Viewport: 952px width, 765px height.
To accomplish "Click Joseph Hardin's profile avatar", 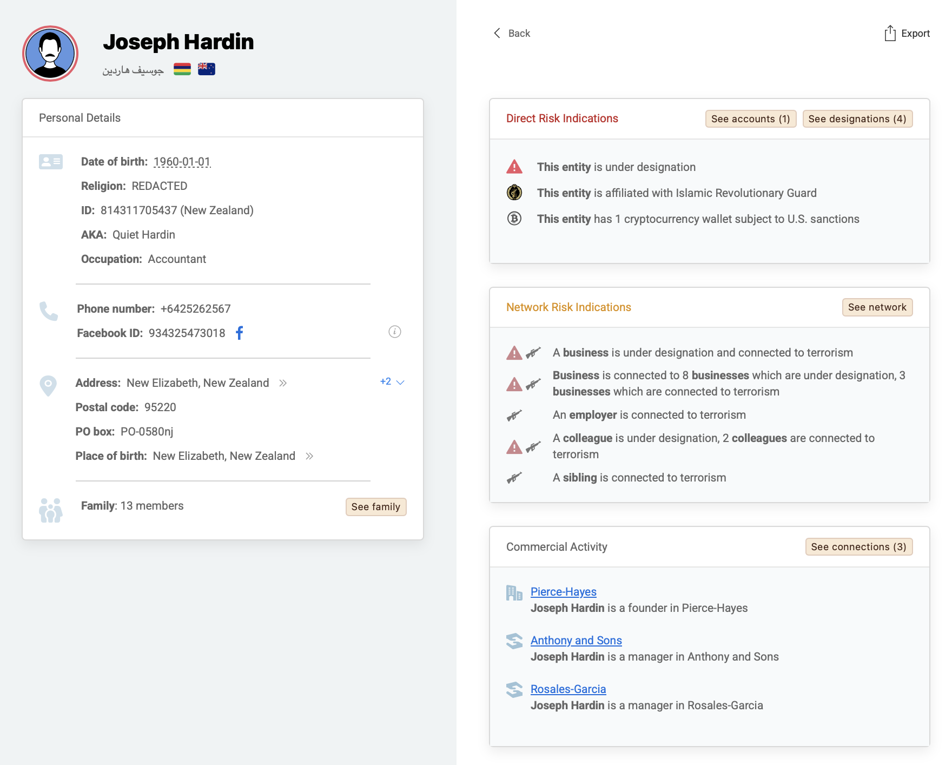I will 50,54.
